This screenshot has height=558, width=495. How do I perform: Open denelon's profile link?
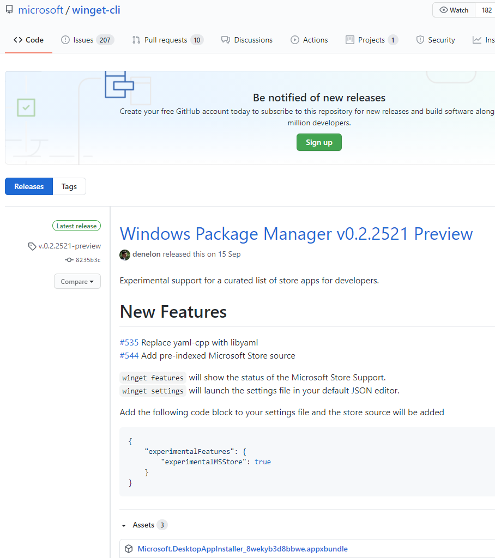(146, 254)
